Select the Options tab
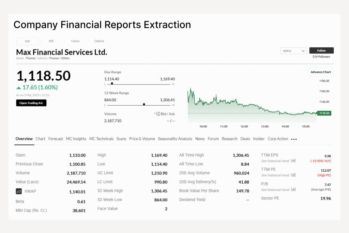The width and height of the screenshot is (349, 233). (99, 41)
